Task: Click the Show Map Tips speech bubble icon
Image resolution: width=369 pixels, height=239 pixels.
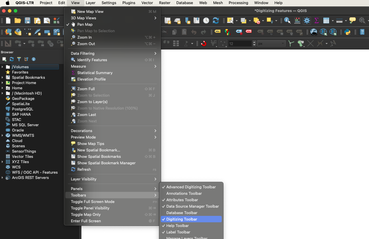Action: click(x=353, y=21)
